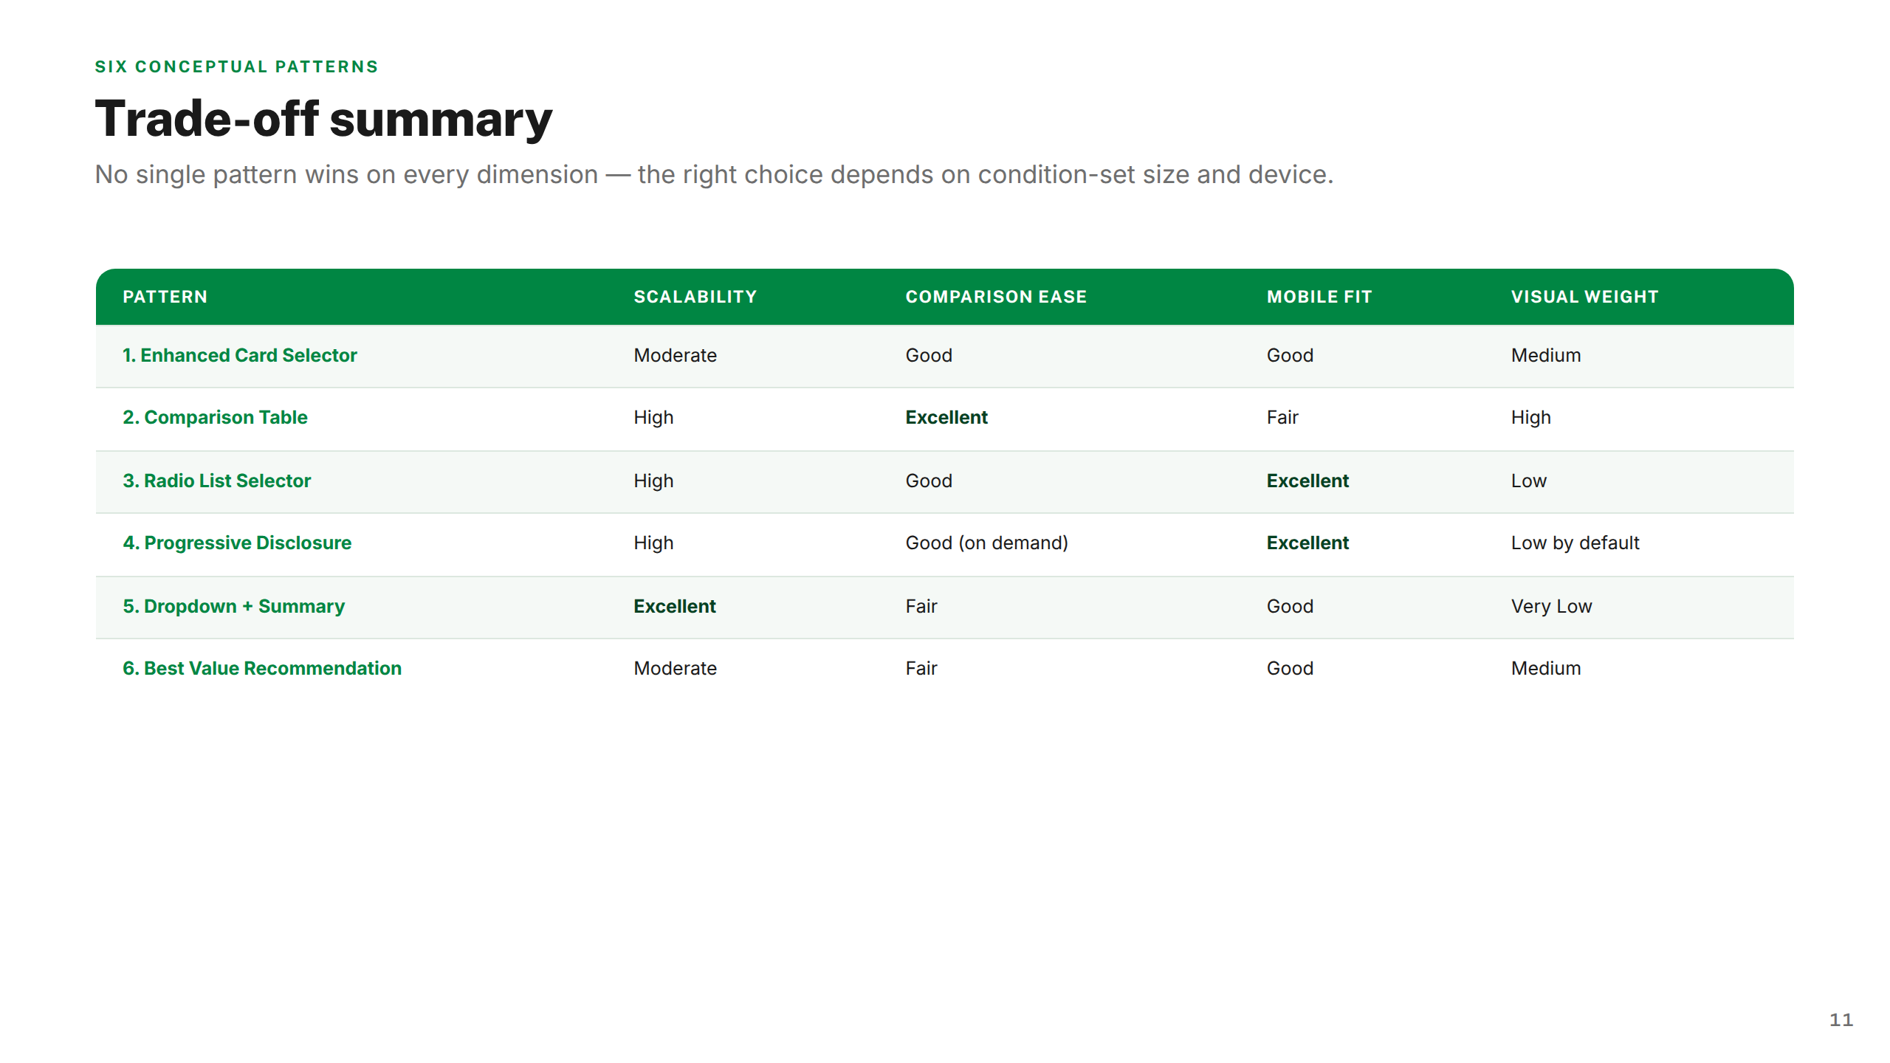Click Dropdown + Summary comparison ease 'Fair'
Viewport: 1890px width, 1063px height.
tap(921, 606)
